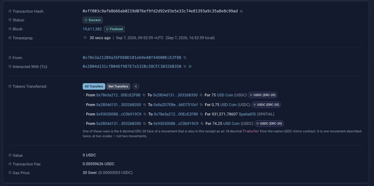Switch to the All Transfers tab
Image resolution: width=374 pixels, height=186 pixels.
click(x=94, y=86)
